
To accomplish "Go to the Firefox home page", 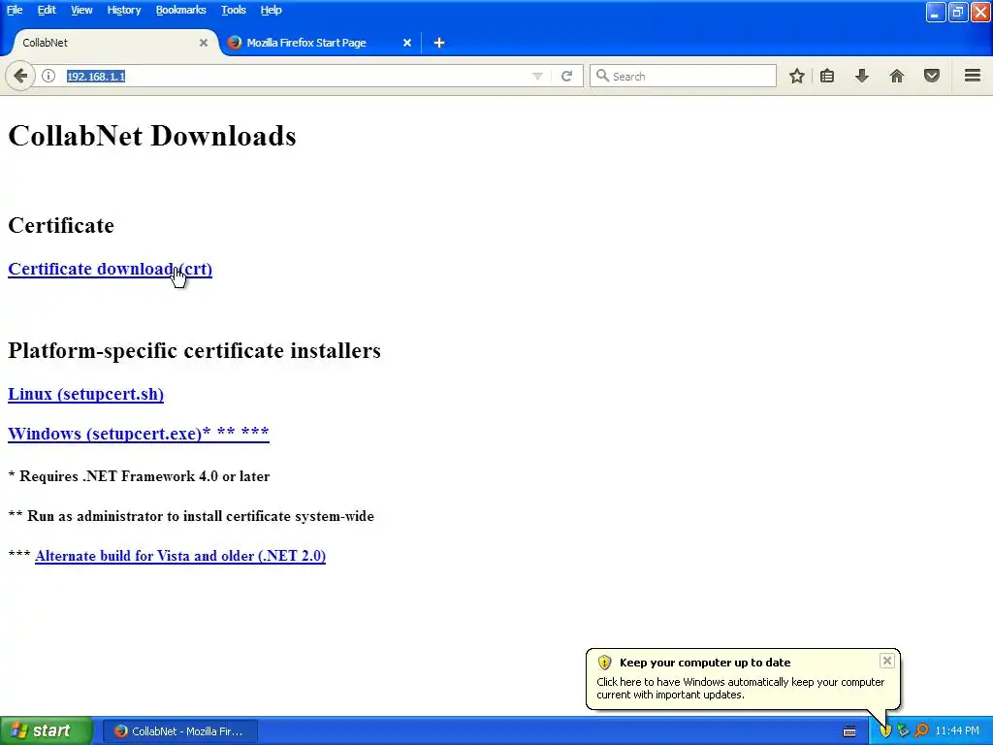I will 897,76.
